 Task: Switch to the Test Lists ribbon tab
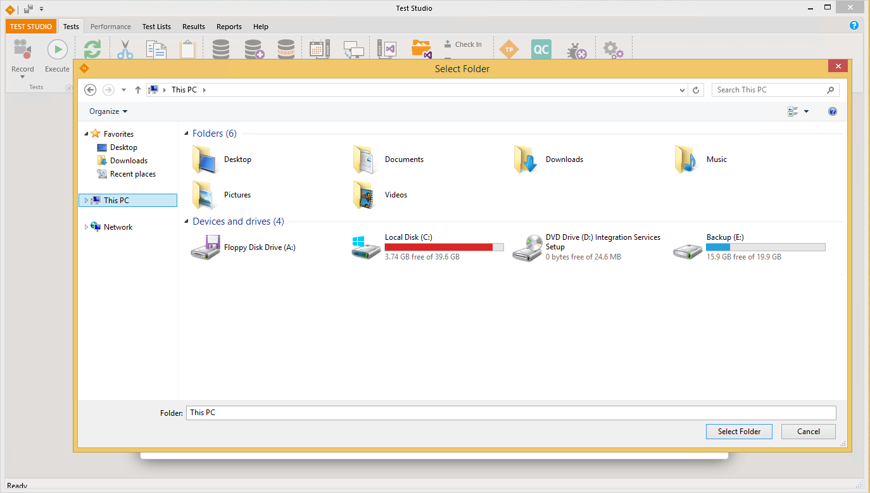(156, 27)
